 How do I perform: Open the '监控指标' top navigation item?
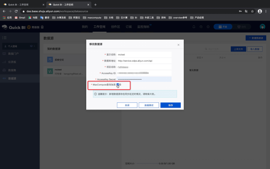[143, 27]
